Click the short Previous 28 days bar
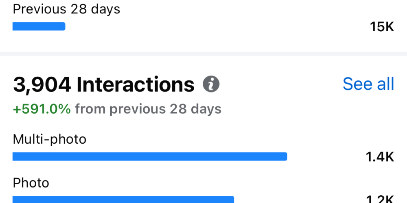Viewport: 407px width, 203px height. 39,26
